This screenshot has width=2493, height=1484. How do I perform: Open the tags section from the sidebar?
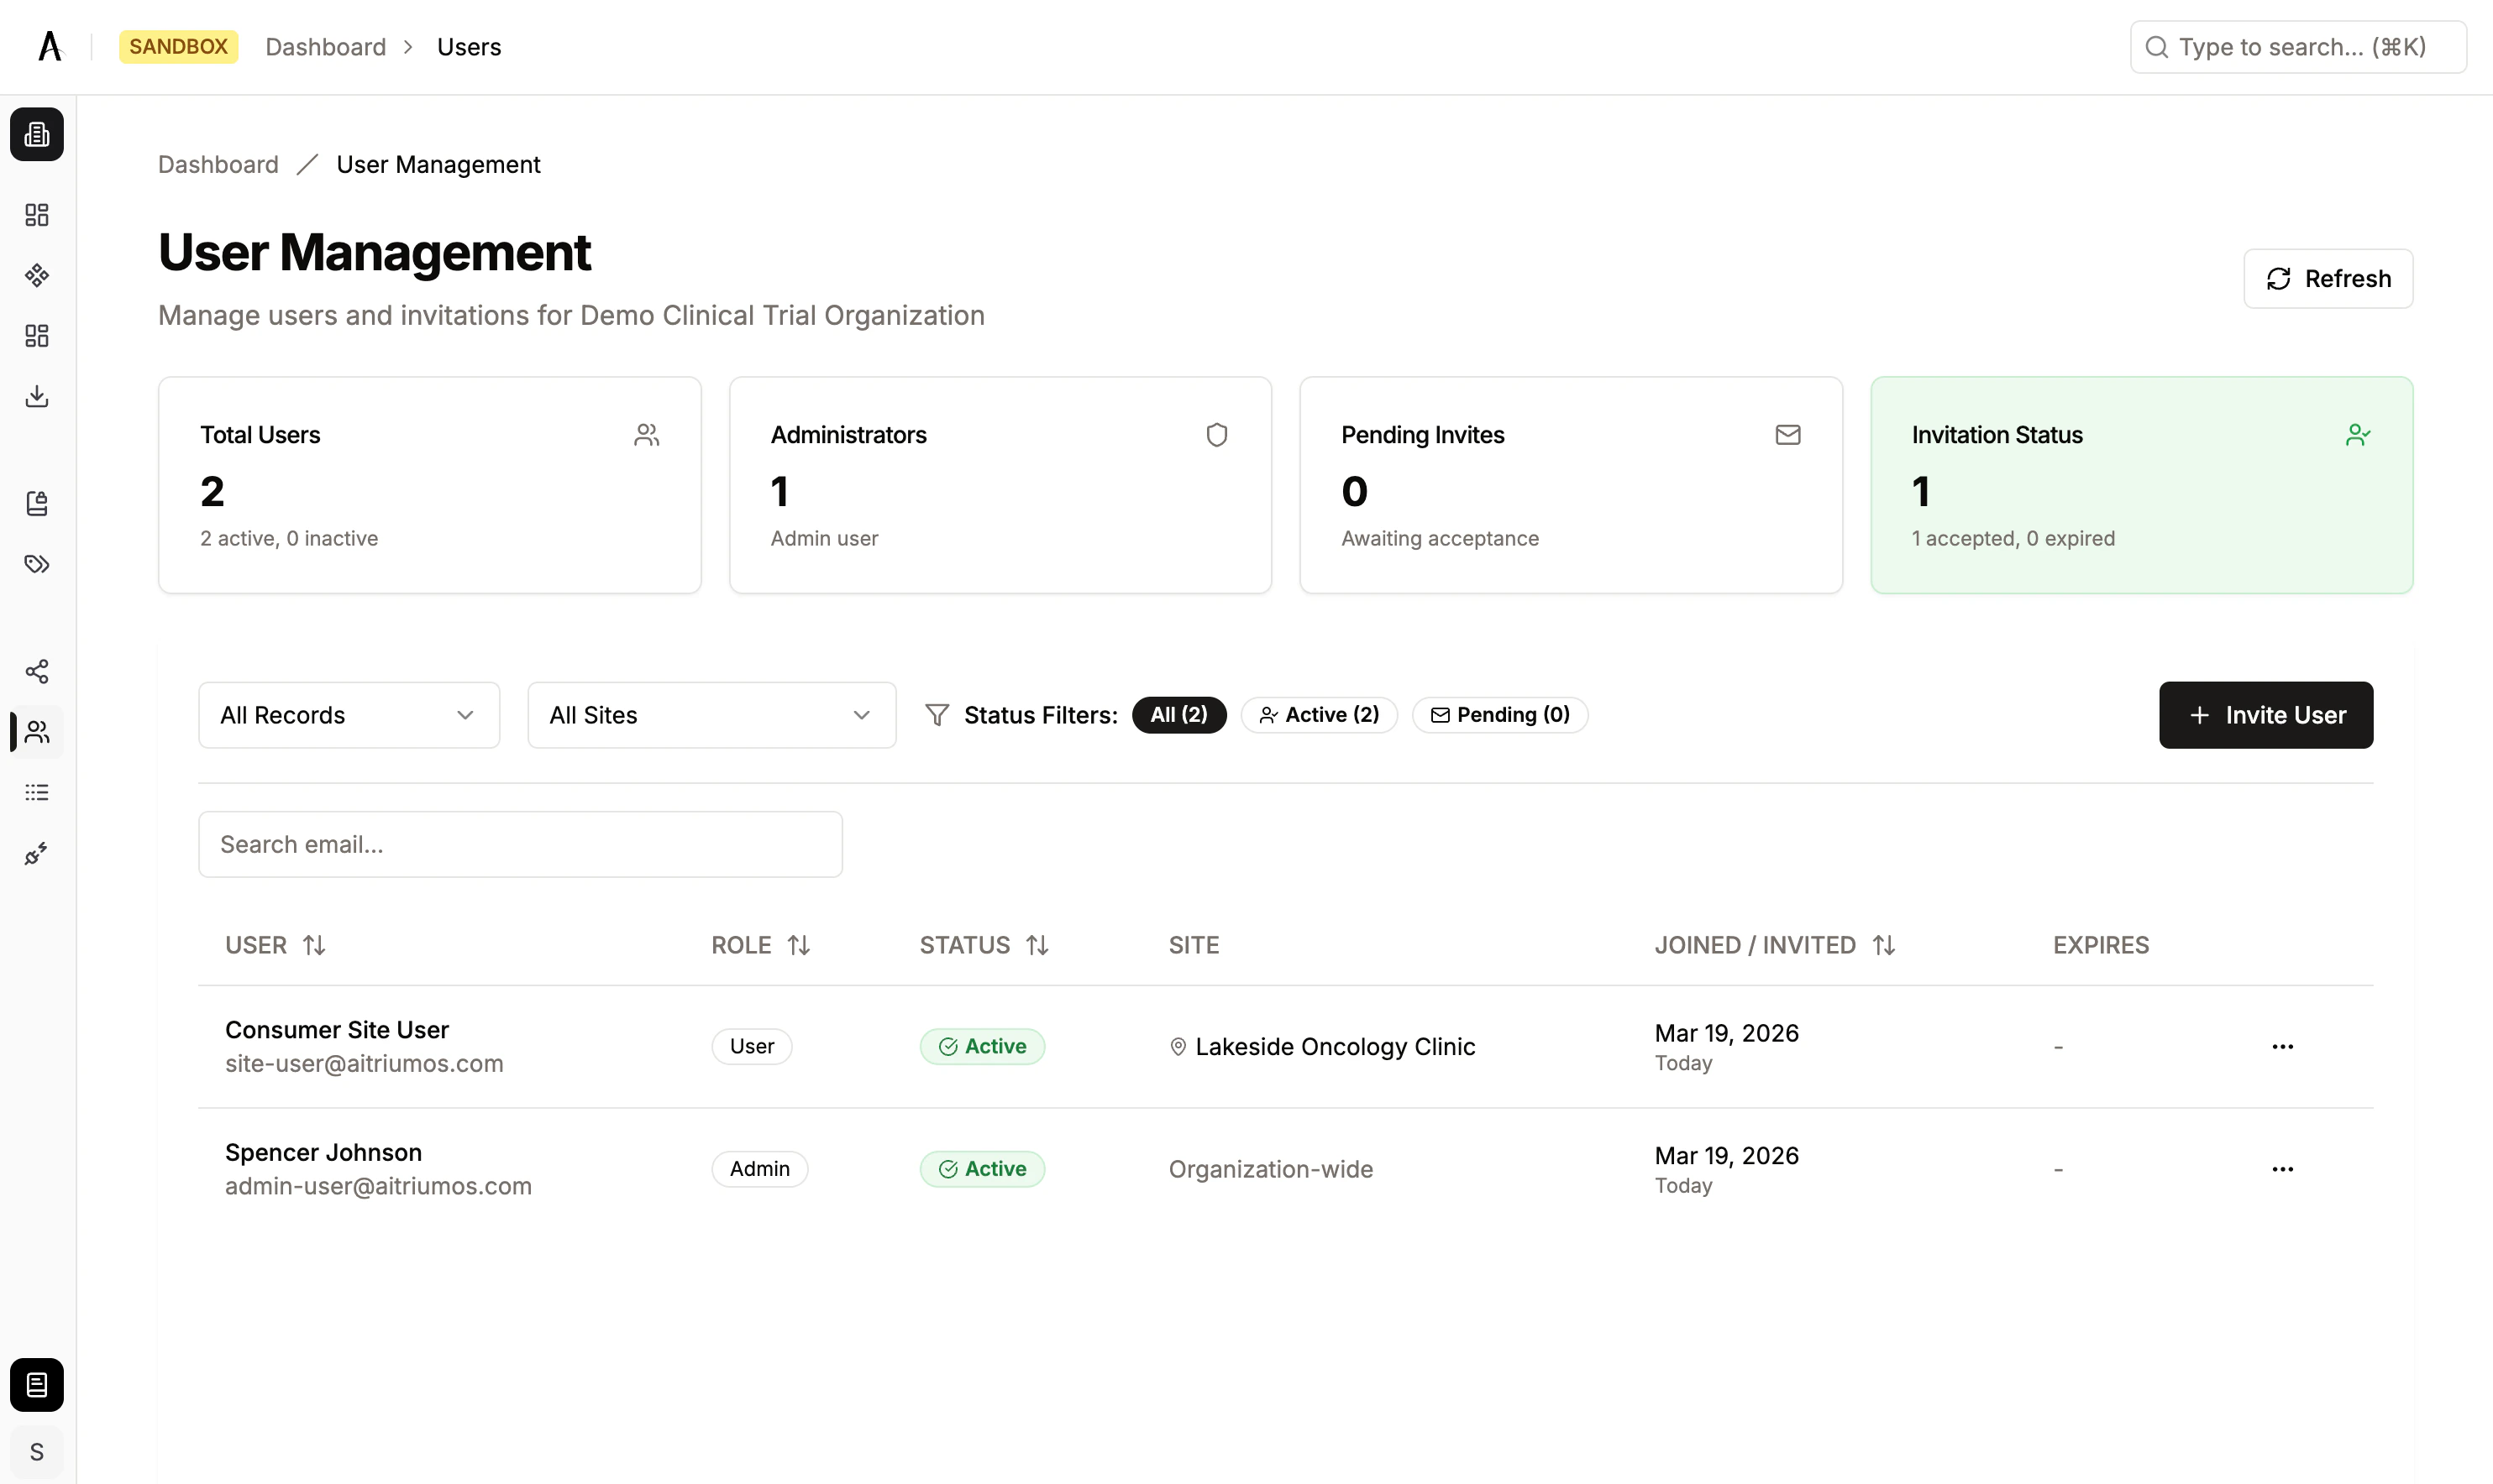pos(37,564)
